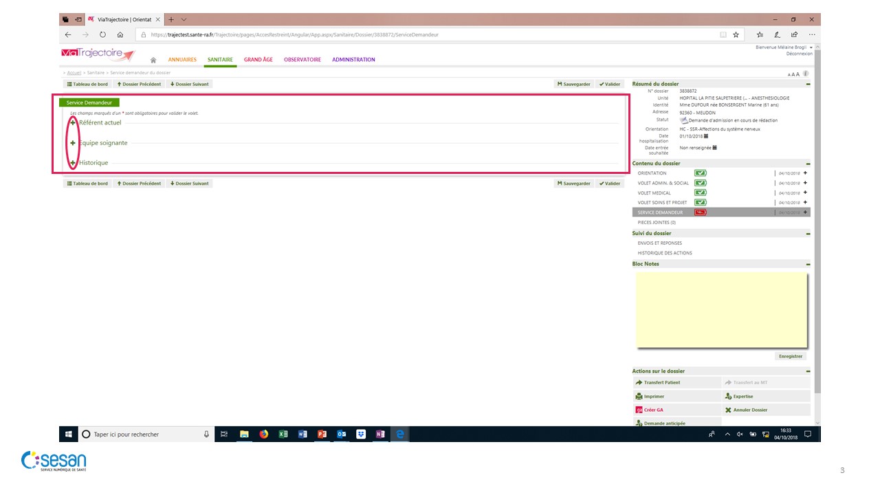Expand the Historique section
Image resolution: width=880 pixels, height=495 pixels.
point(73,163)
